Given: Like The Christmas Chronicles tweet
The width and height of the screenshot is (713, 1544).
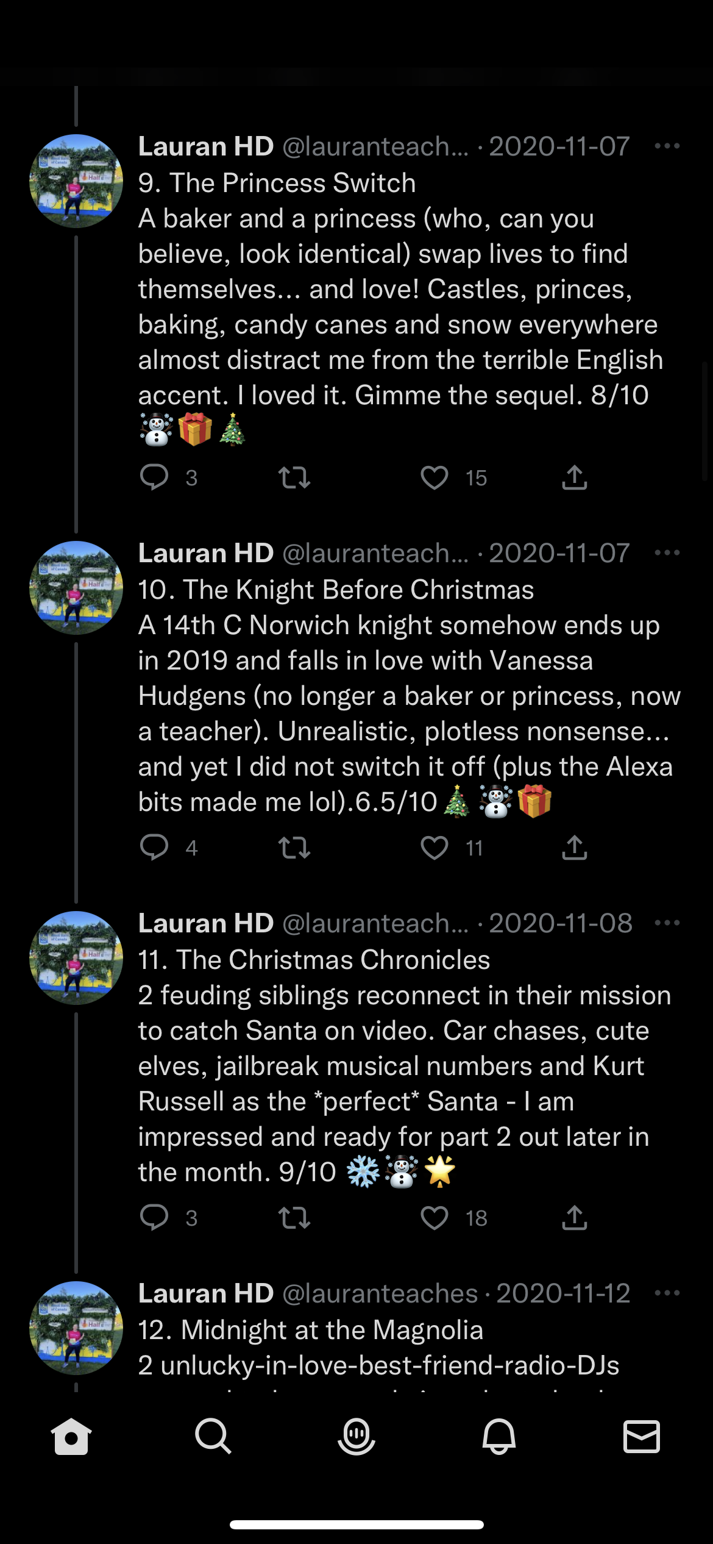Looking at the screenshot, I should [435, 1218].
